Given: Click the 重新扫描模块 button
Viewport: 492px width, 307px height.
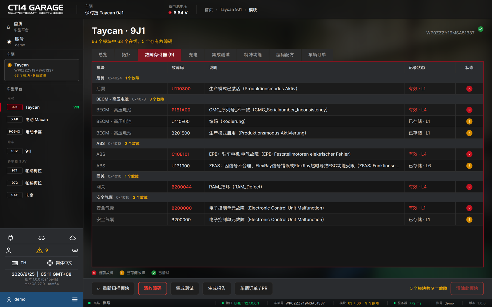Looking at the screenshot, I should point(113,289).
